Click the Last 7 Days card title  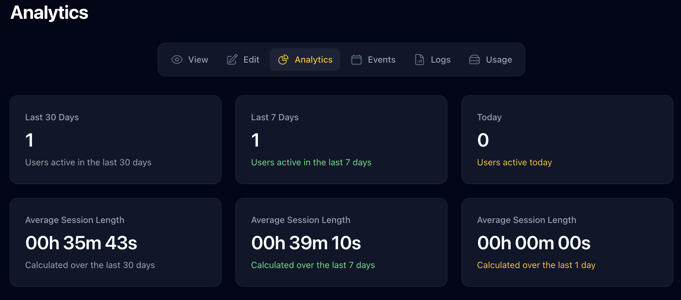tap(275, 117)
